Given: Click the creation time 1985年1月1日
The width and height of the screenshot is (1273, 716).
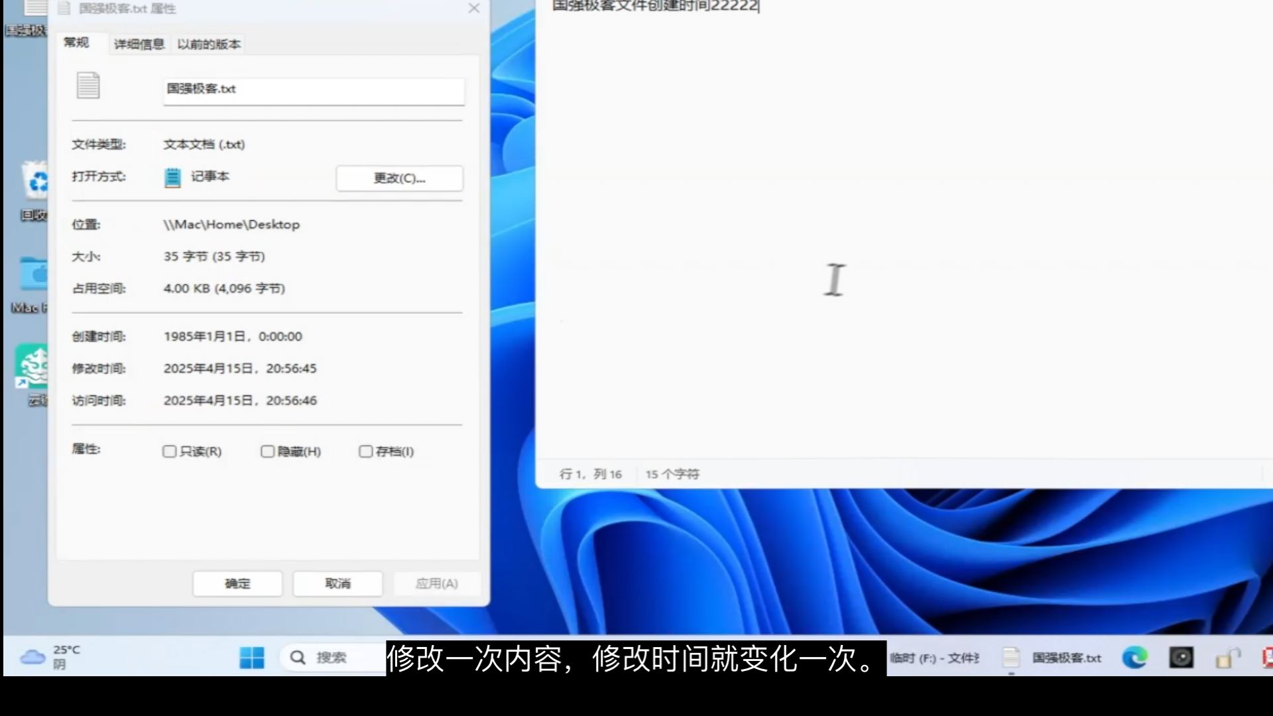Looking at the screenshot, I should point(233,337).
